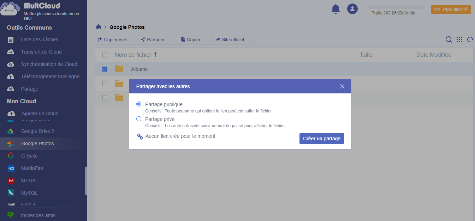Click the refresh icon
The image size is (475, 221).
(470, 39)
